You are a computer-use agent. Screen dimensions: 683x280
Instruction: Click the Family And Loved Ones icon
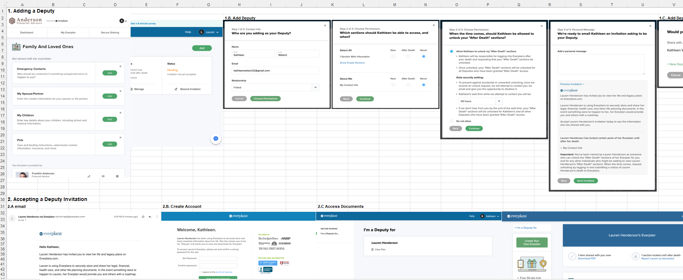(x=16, y=47)
